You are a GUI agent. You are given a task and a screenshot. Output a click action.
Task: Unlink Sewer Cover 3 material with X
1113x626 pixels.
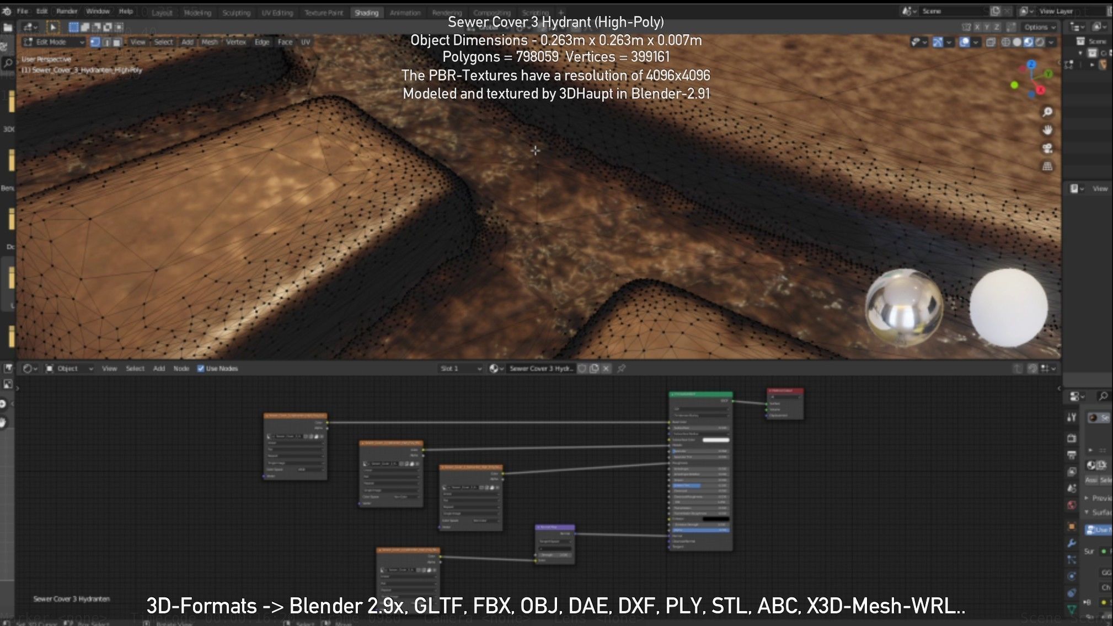click(x=606, y=369)
